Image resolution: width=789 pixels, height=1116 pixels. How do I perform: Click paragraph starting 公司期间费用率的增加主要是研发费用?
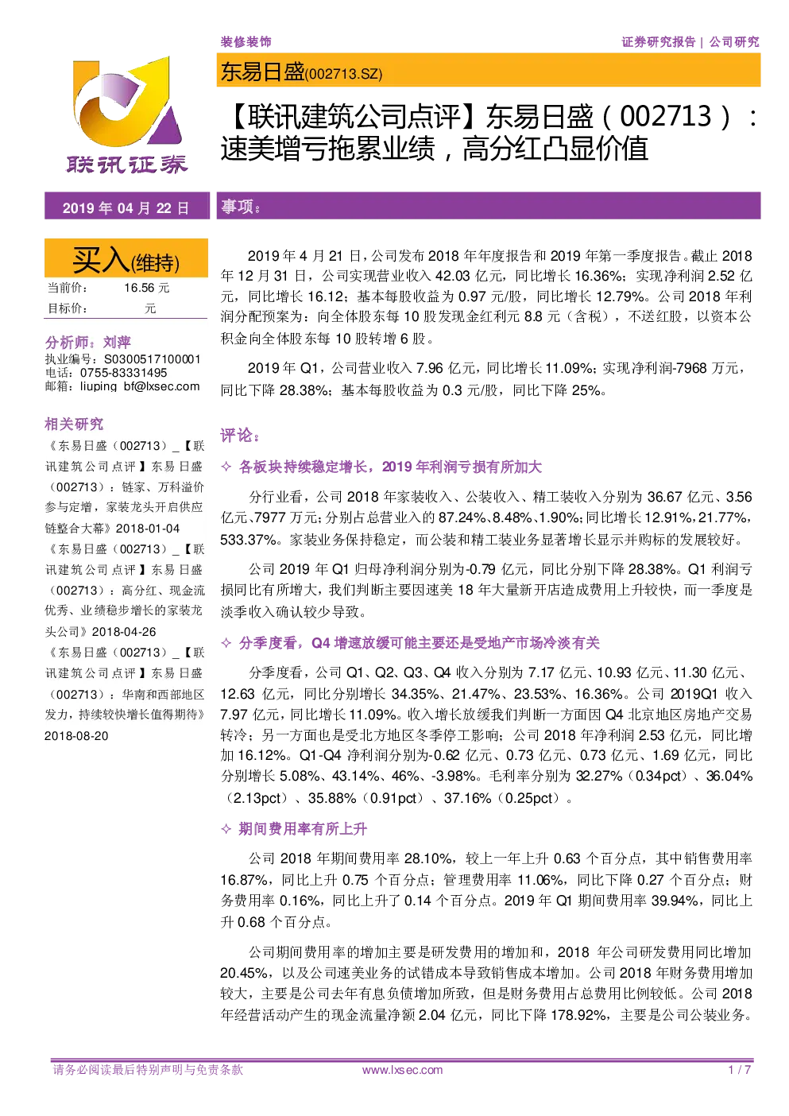486,983
